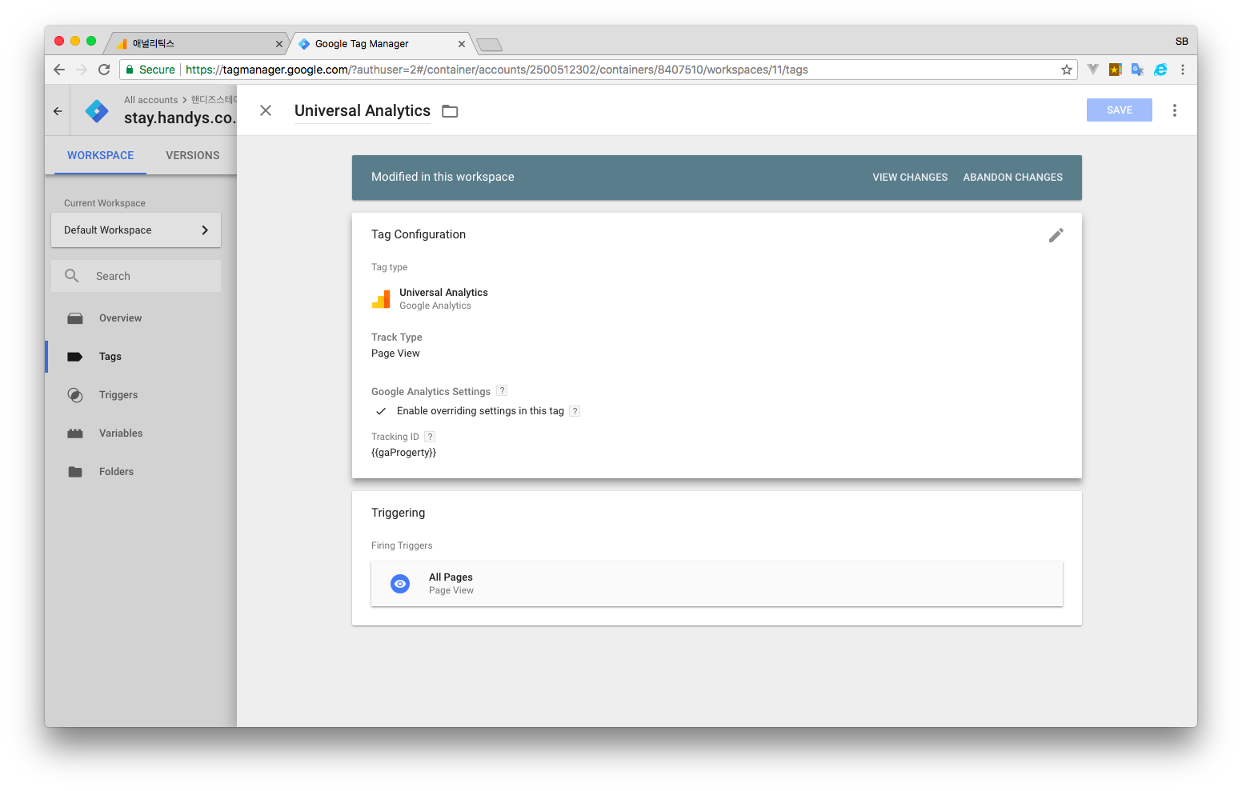Open help for Google Analytics Settings
This screenshot has width=1242, height=791.
502,390
